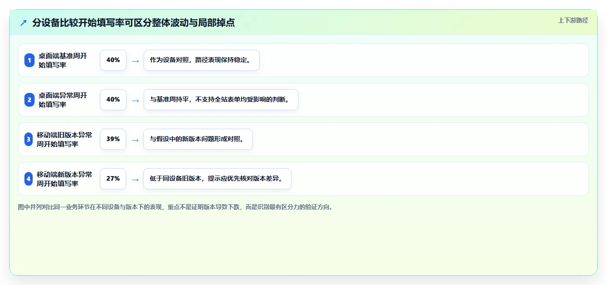Click step number 2 badge

[29, 100]
